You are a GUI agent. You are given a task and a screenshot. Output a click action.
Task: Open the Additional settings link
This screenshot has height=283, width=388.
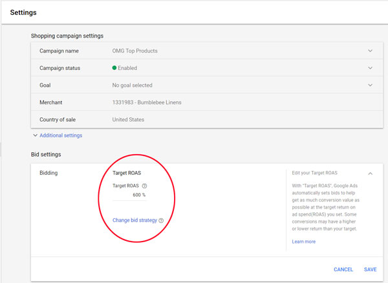(61, 135)
